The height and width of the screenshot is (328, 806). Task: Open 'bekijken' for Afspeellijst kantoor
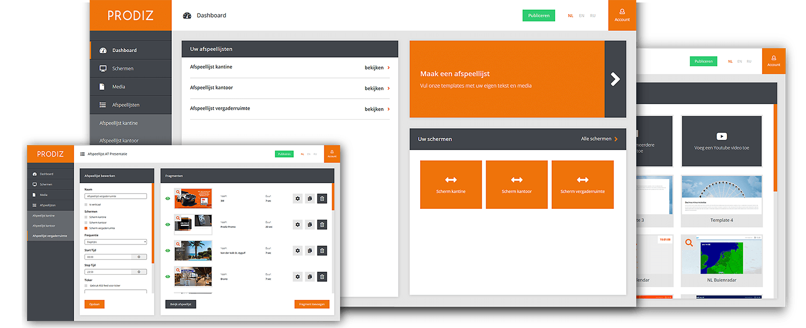[377, 89]
